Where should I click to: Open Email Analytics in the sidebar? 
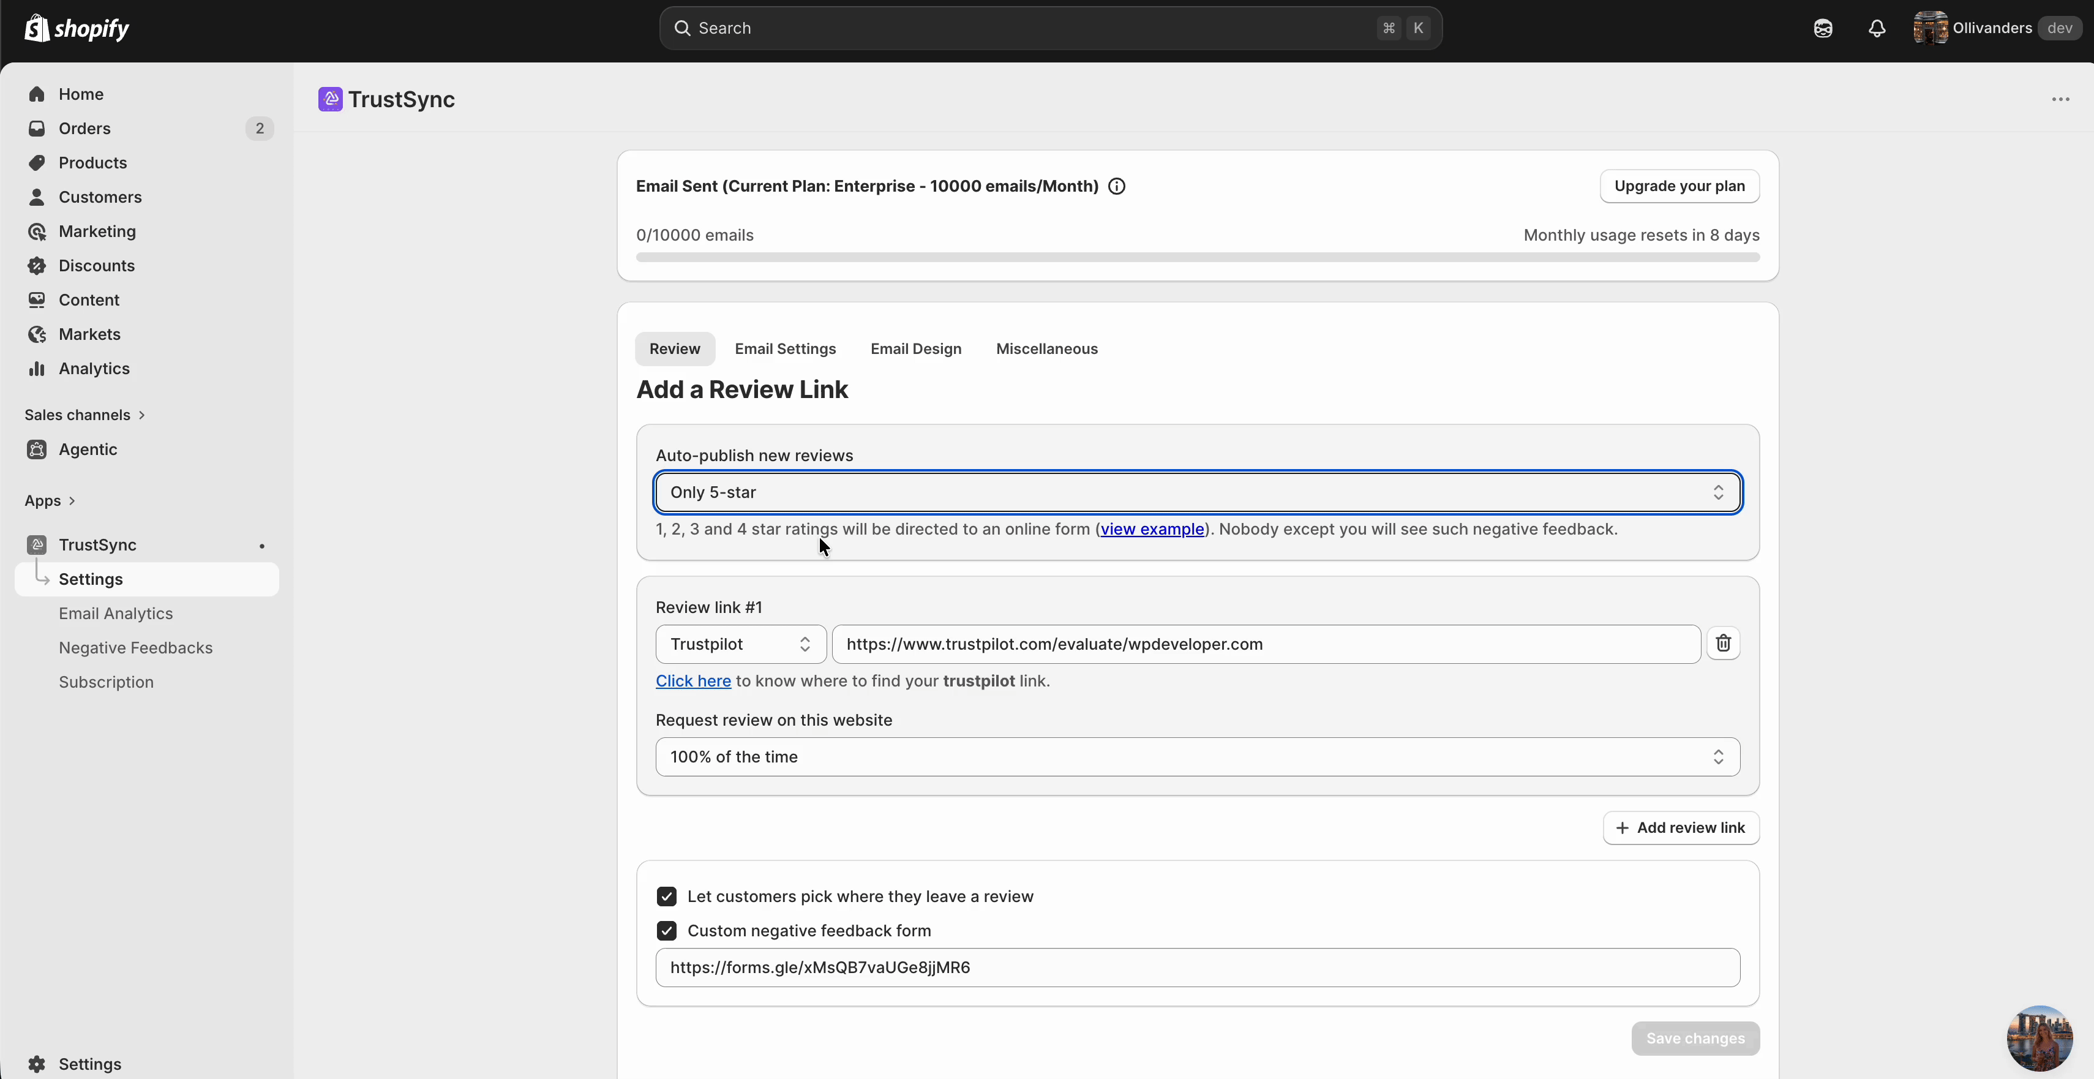point(116,614)
